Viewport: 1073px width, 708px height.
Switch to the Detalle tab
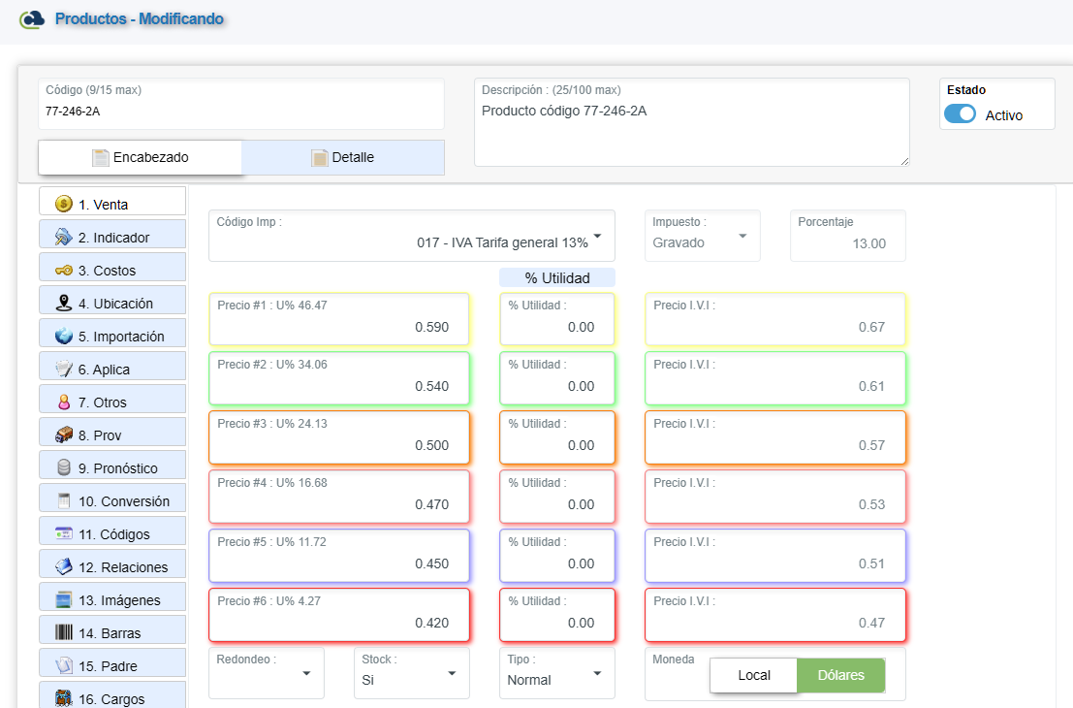coord(342,157)
